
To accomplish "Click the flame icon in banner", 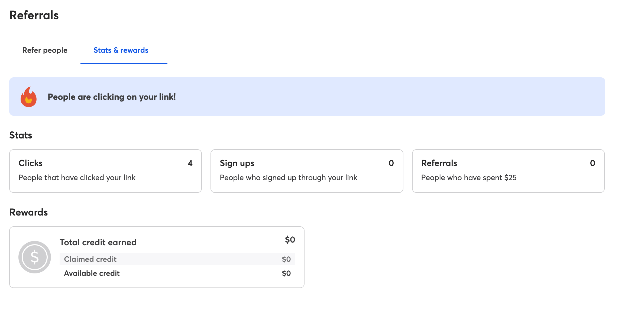I will (28, 97).
